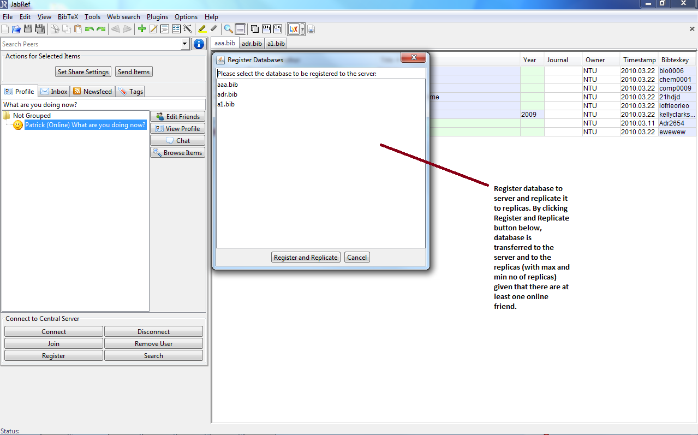This screenshot has width=698, height=435.
Task: Switch to the aaa.bib database tab
Action: pyautogui.click(x=225, y=43)
